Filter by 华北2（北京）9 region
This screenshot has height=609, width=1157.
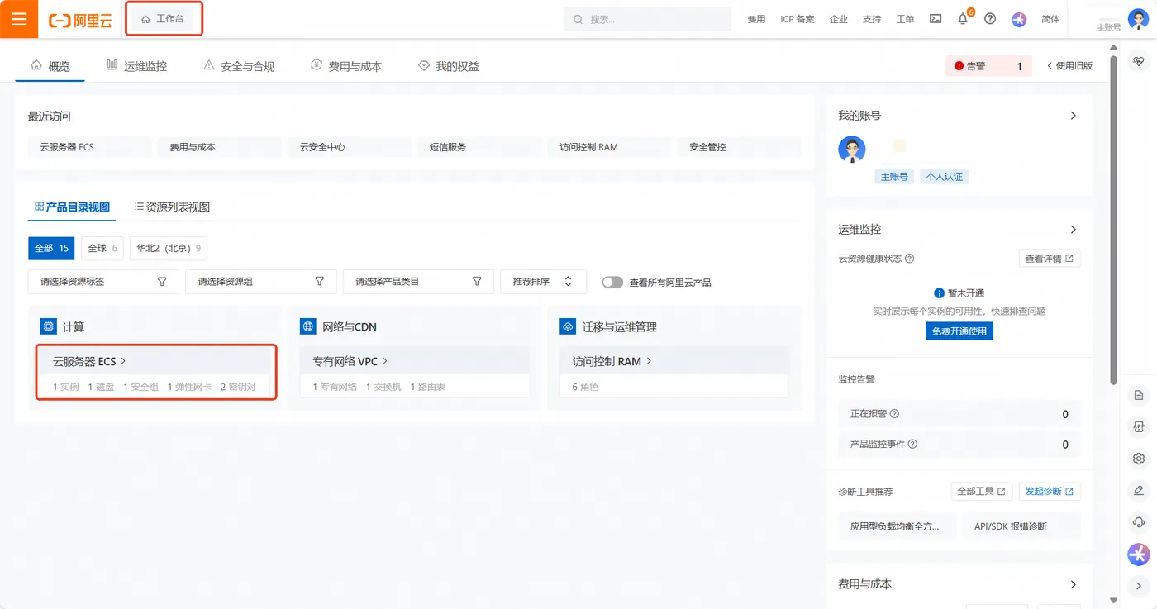click(x=169, y=248)
